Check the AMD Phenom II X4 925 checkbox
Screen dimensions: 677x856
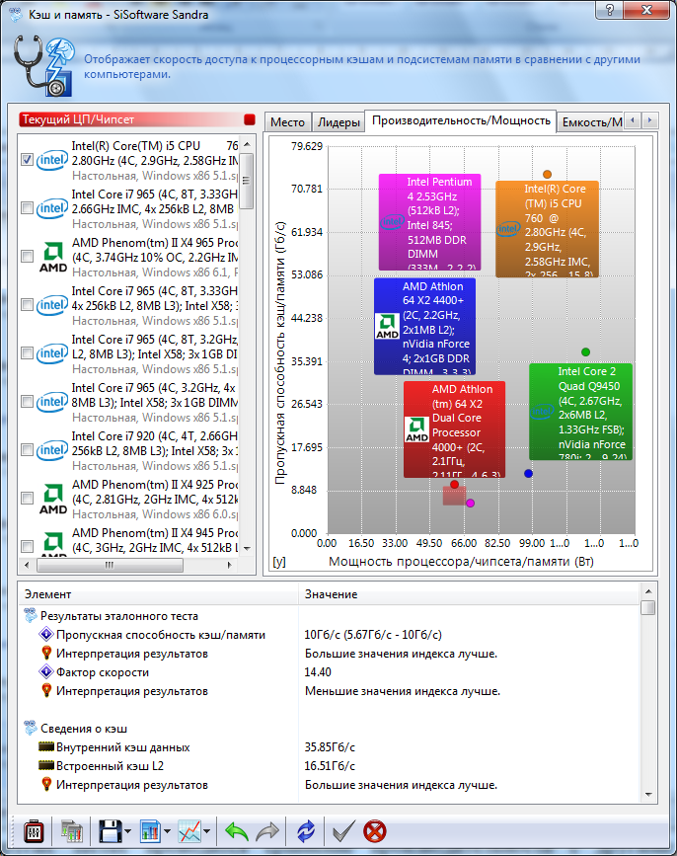point(28,498)
